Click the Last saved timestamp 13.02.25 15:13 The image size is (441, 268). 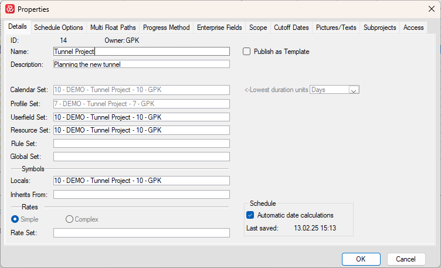point(315,228)
